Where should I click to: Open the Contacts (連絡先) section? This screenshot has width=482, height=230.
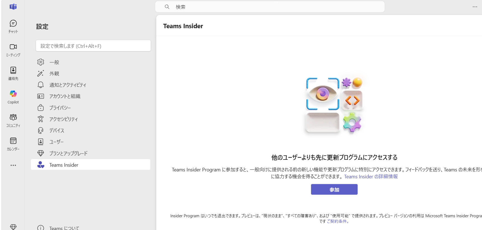point(13,74)
